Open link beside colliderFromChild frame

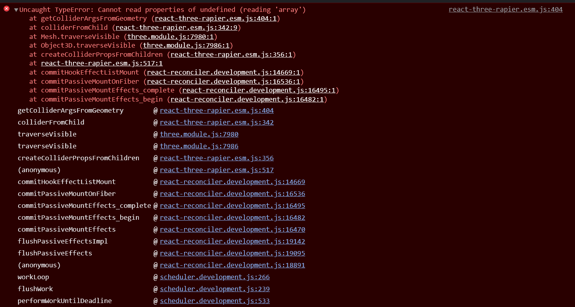point(217,122)
